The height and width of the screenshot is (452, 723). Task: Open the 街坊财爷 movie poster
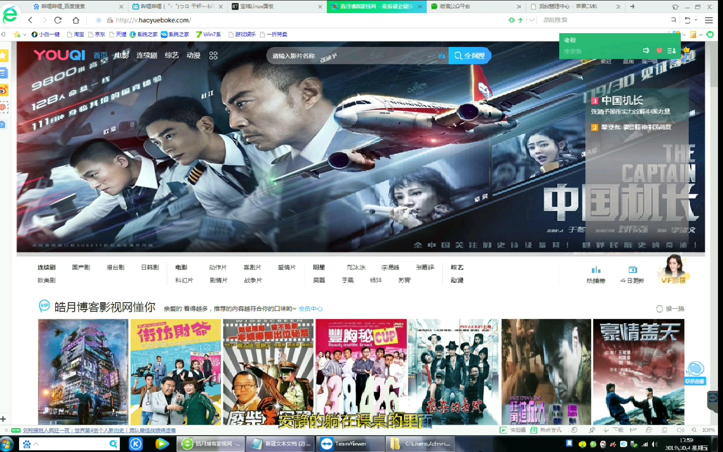[x=176, y=372]
